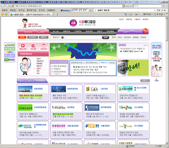Open the 도움말(H) menu
The height and width of the screenshot is (148, 169).
pyautogui.click(x=51, y=10)
